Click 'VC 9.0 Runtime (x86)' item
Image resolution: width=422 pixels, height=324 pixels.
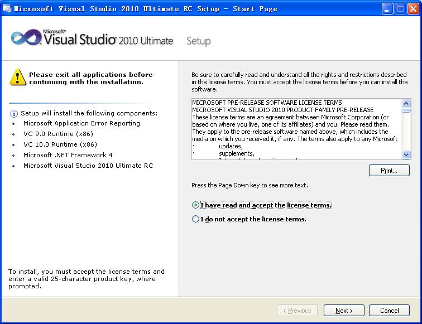point(58,134)
